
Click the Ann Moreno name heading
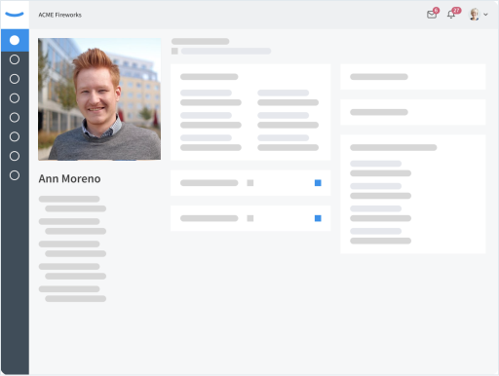[69, 178]
